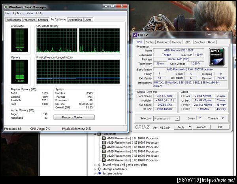Click the Storage controllers icon
Screen dimensions: 237x184
99,169
